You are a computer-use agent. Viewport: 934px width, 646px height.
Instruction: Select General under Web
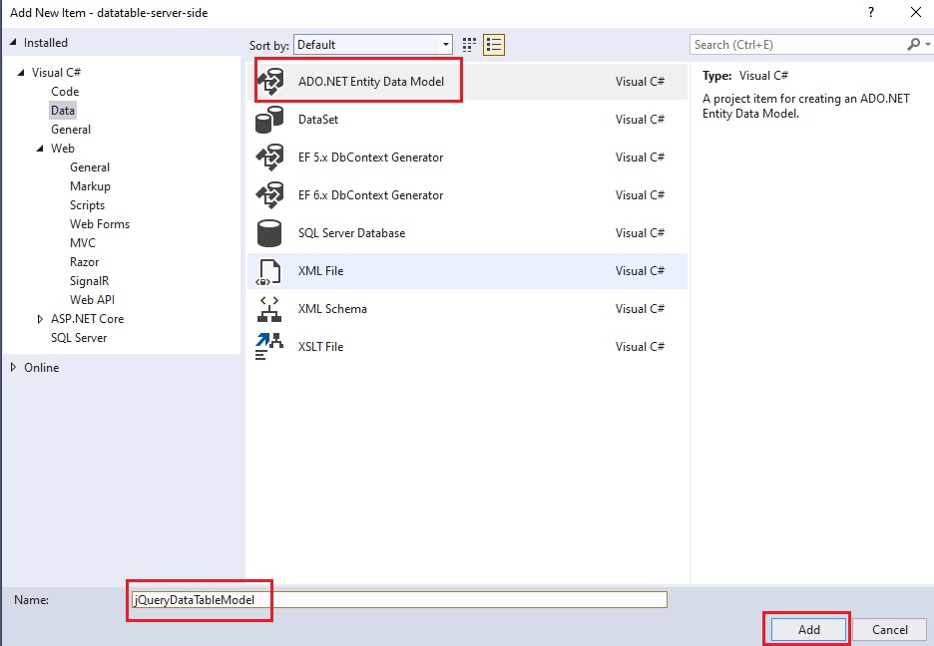[90, 167]
